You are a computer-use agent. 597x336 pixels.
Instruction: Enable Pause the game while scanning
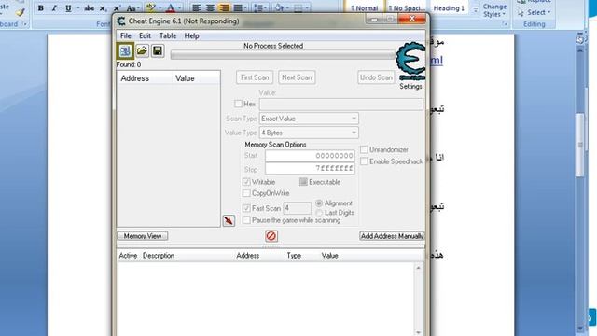pos(246,220)
